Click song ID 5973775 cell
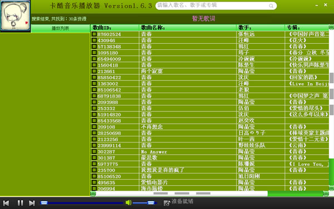 [108, 164]
